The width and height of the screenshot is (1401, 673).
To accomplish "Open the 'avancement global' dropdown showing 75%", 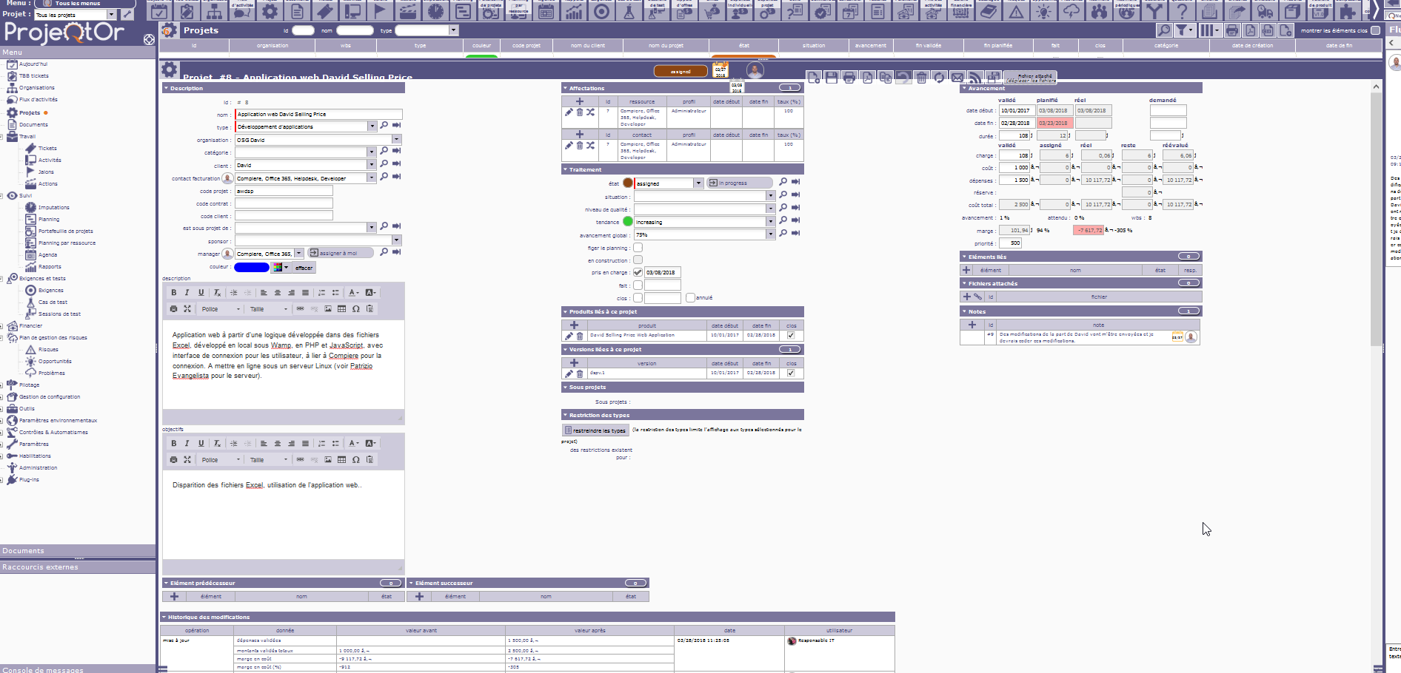I will [770, 234].
